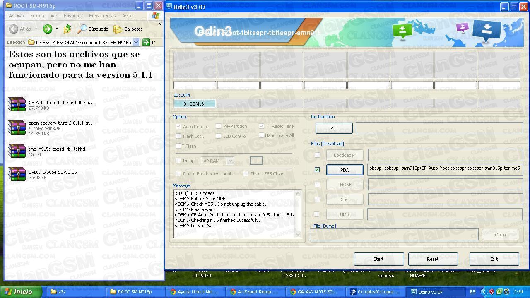
Task: Open the Archivo menu
Action: [16, 16]
